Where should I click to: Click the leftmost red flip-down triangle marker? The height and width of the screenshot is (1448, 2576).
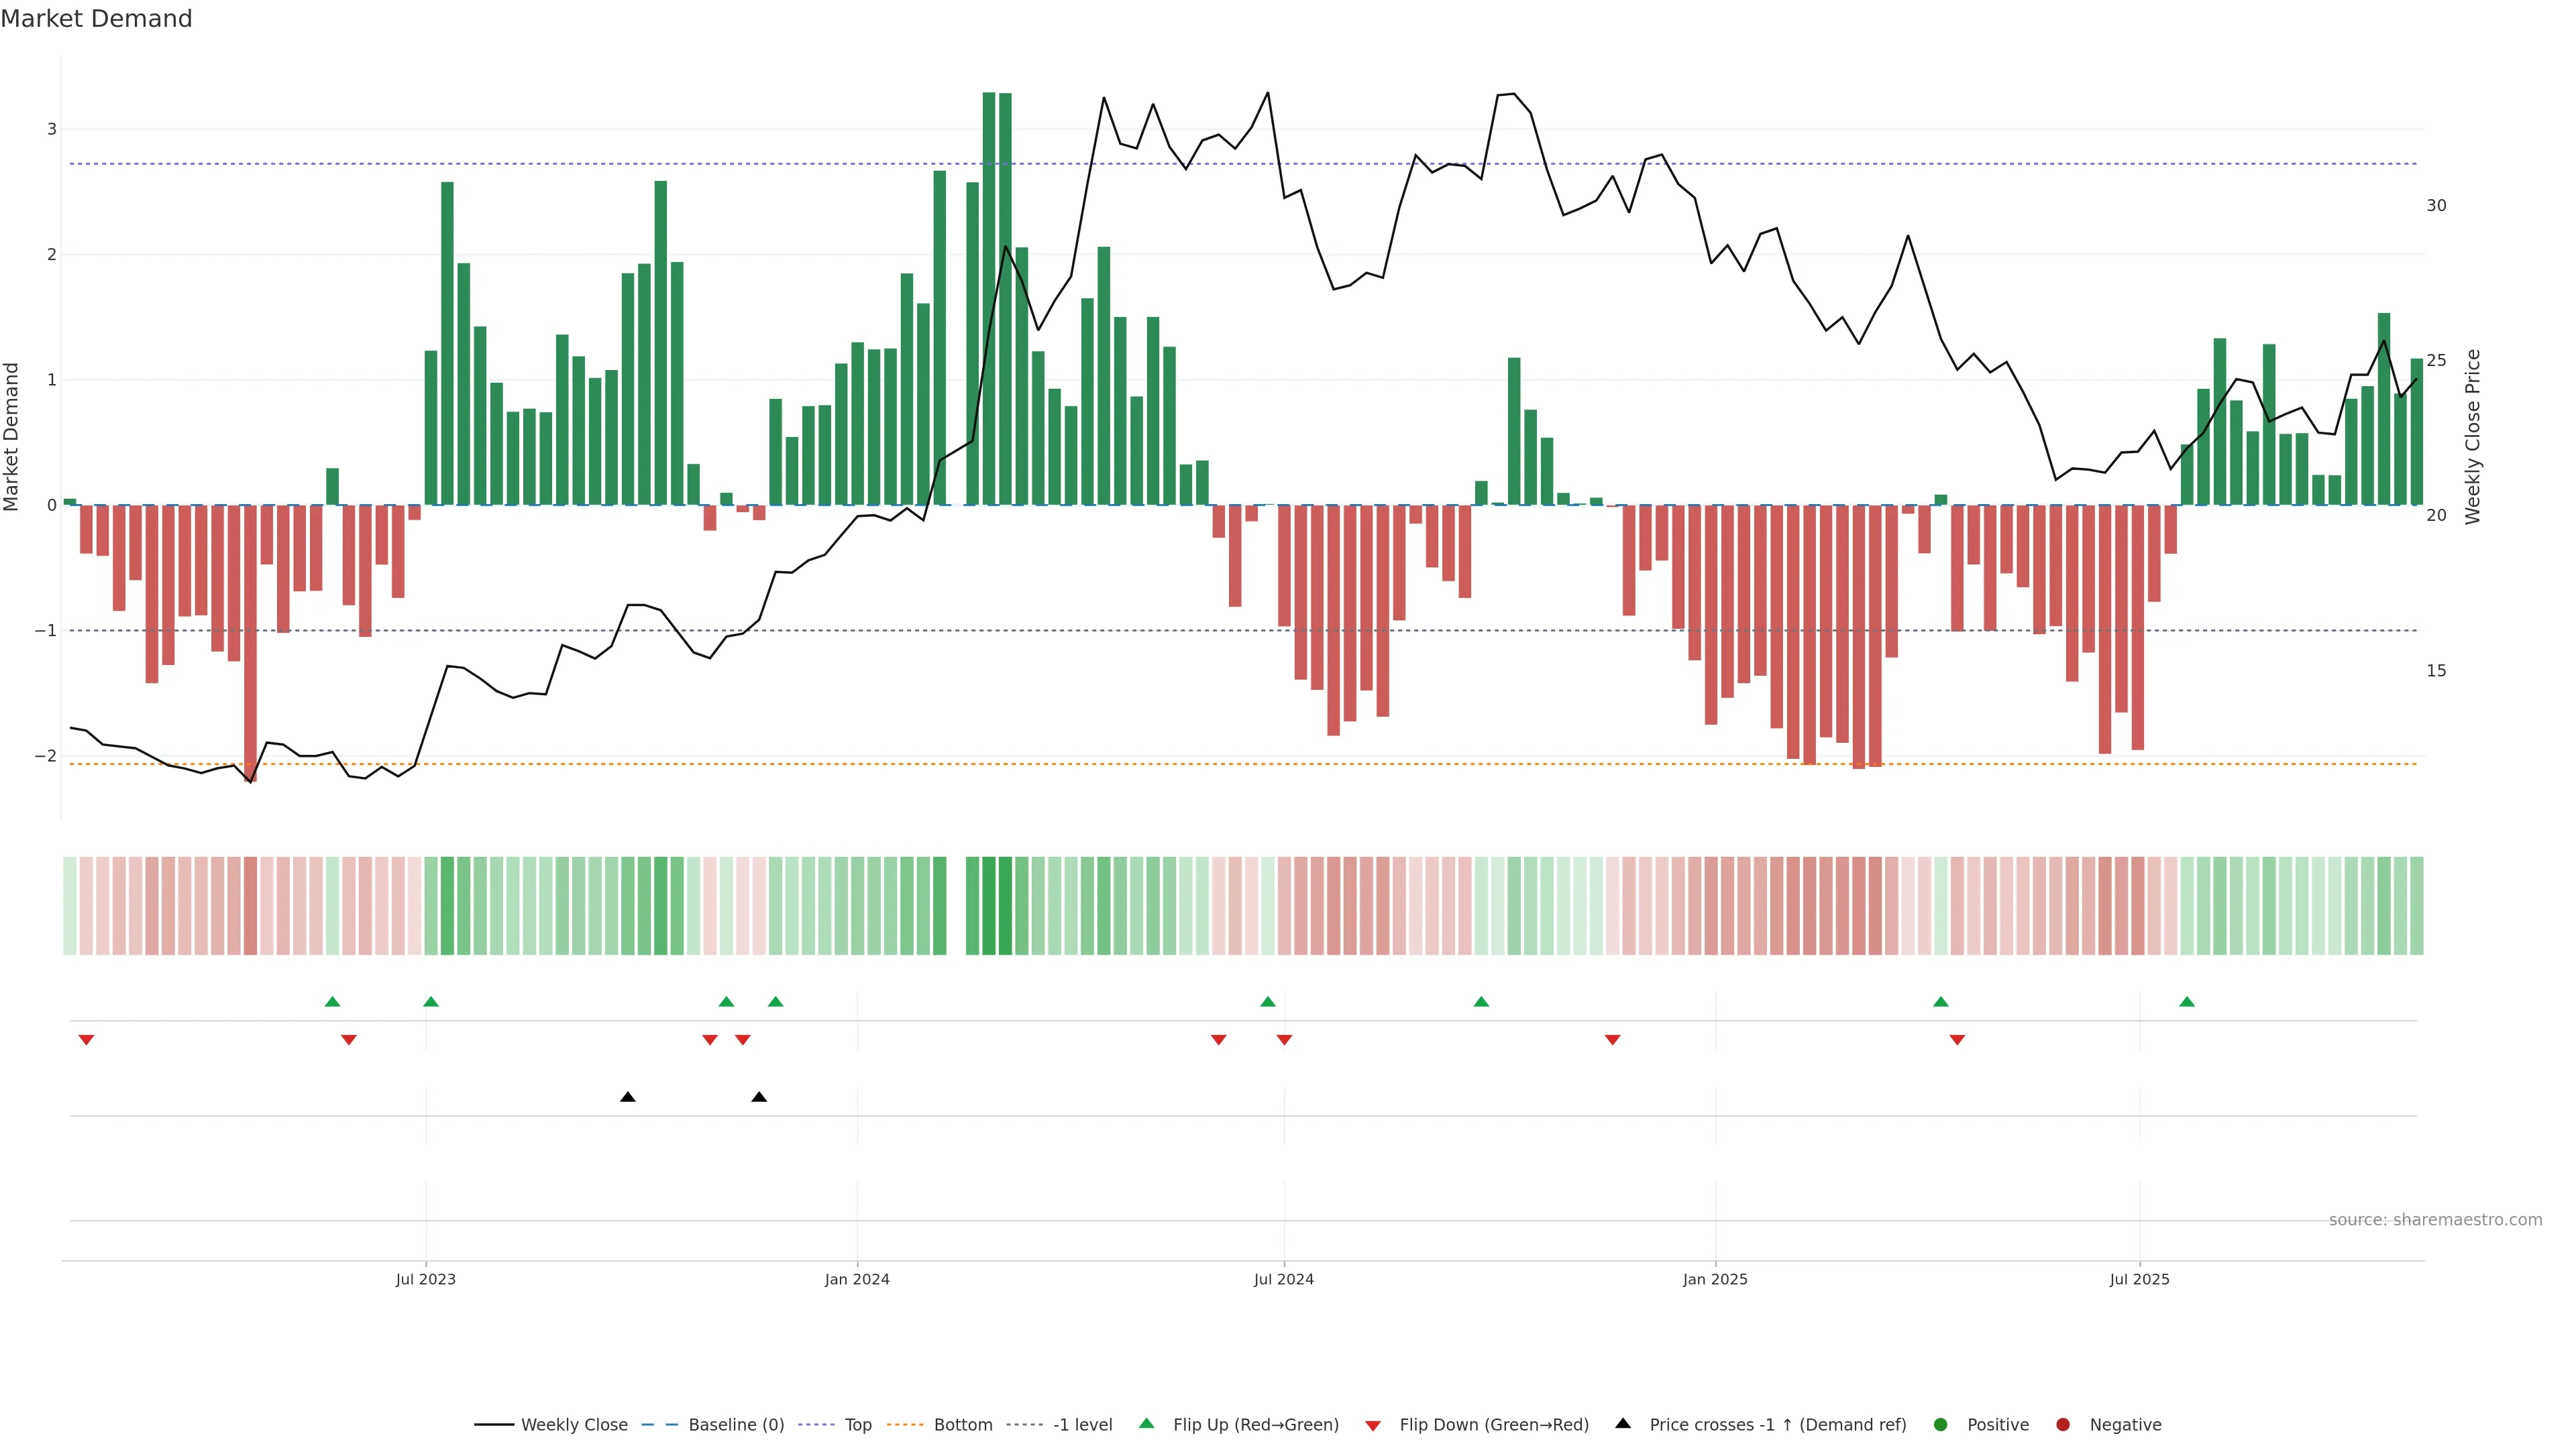point(86,1040)
